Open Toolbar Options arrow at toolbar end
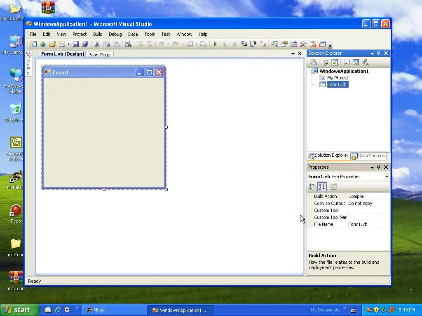 click(x=330, y=46)
